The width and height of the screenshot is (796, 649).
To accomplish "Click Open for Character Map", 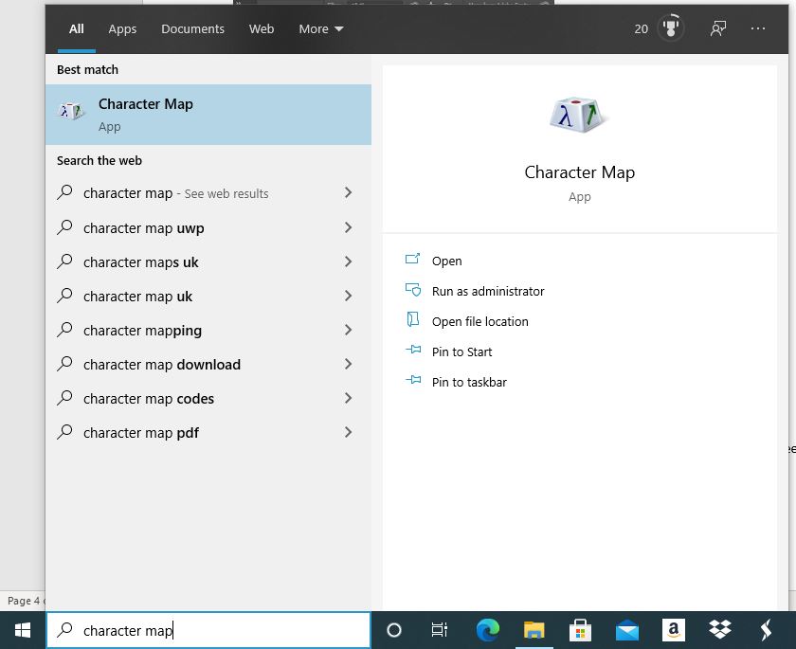I will click(446, 261).
